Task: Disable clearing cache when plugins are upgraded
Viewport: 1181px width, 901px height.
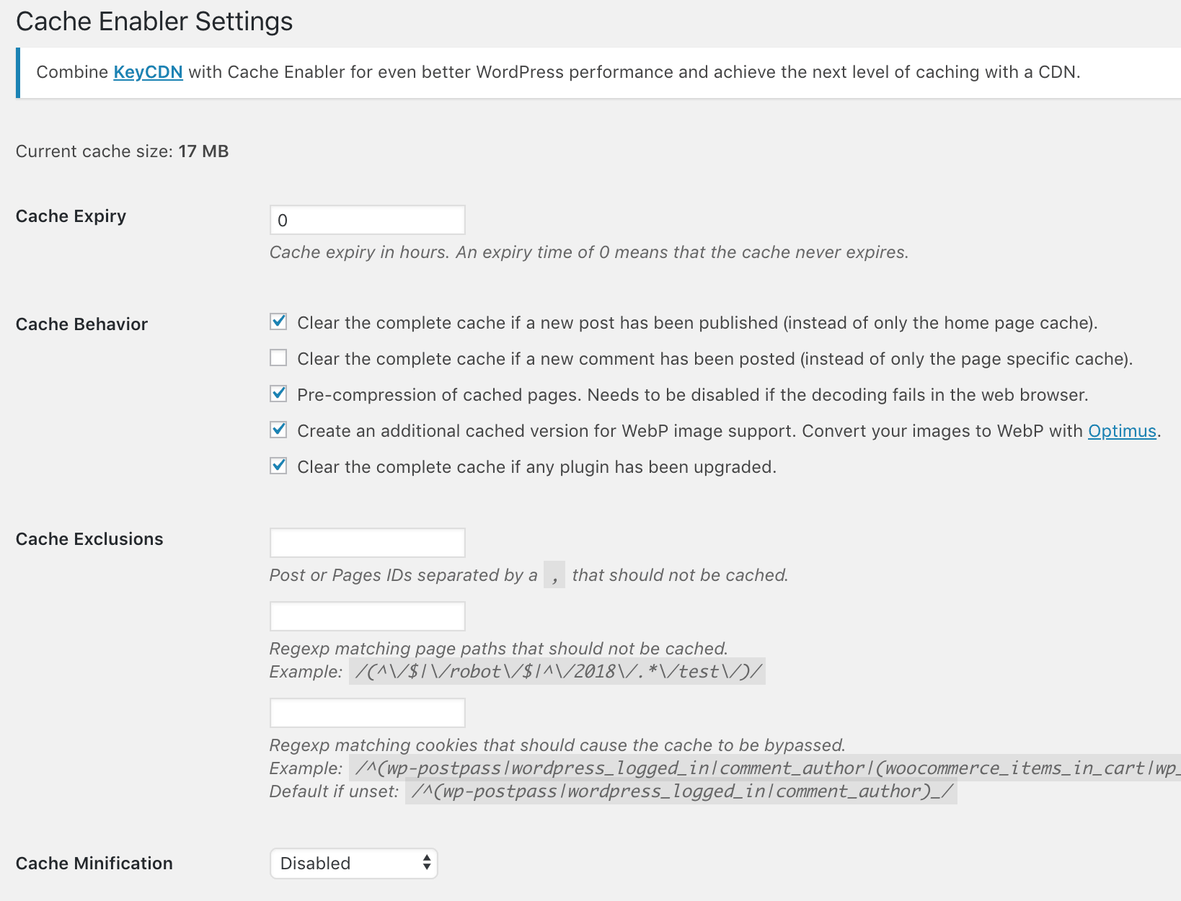Action: [278, 466]
